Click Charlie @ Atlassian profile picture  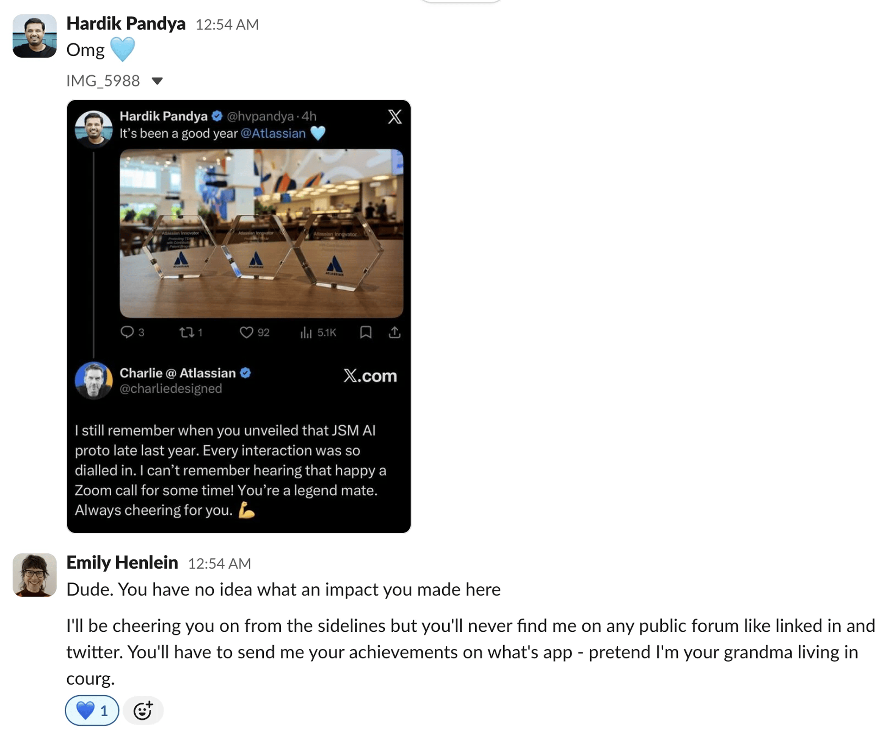[x=94, y=380]
